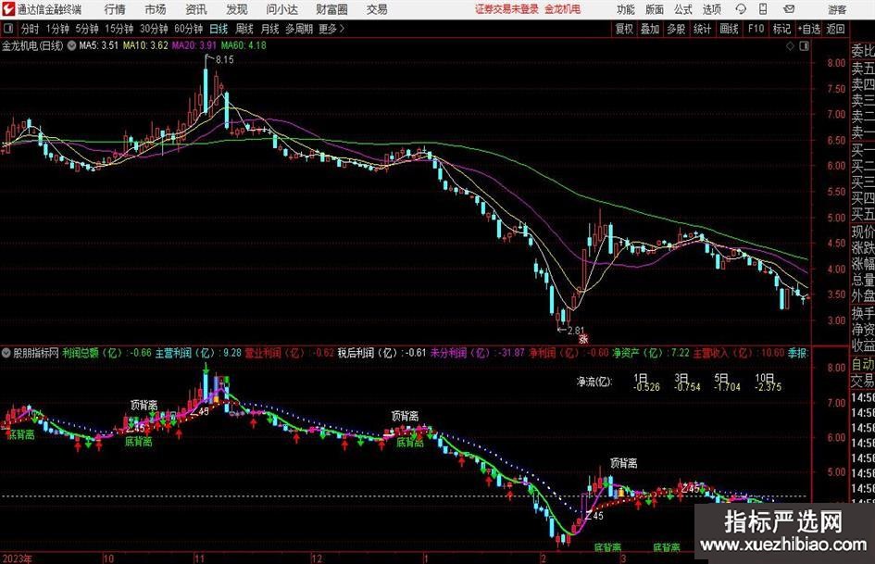
Task: Click the 税后利润（亿）:-0.61 value
Action: (x=381, y=353)
